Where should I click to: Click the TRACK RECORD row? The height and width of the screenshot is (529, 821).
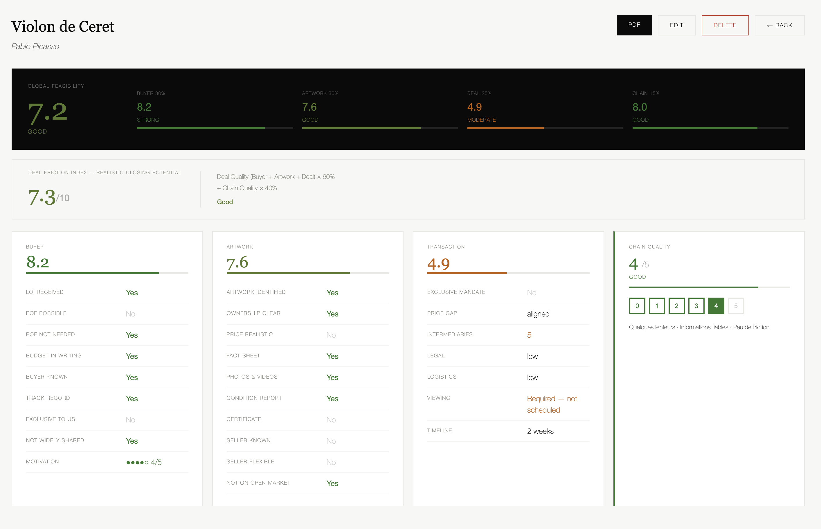[x=107, y=398]
